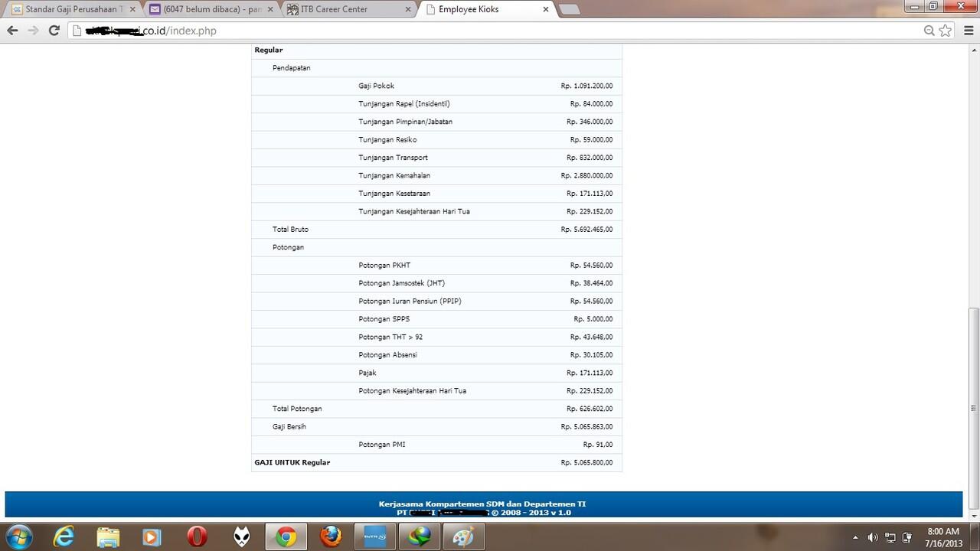
Task: Click Tunjangan Pimpinan/Jabatan label
Action: [x=405, y=122]
